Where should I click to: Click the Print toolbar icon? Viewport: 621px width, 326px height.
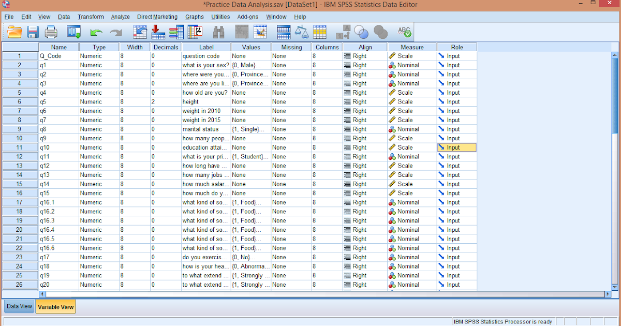pyautogui.click(x=51, y=32)
